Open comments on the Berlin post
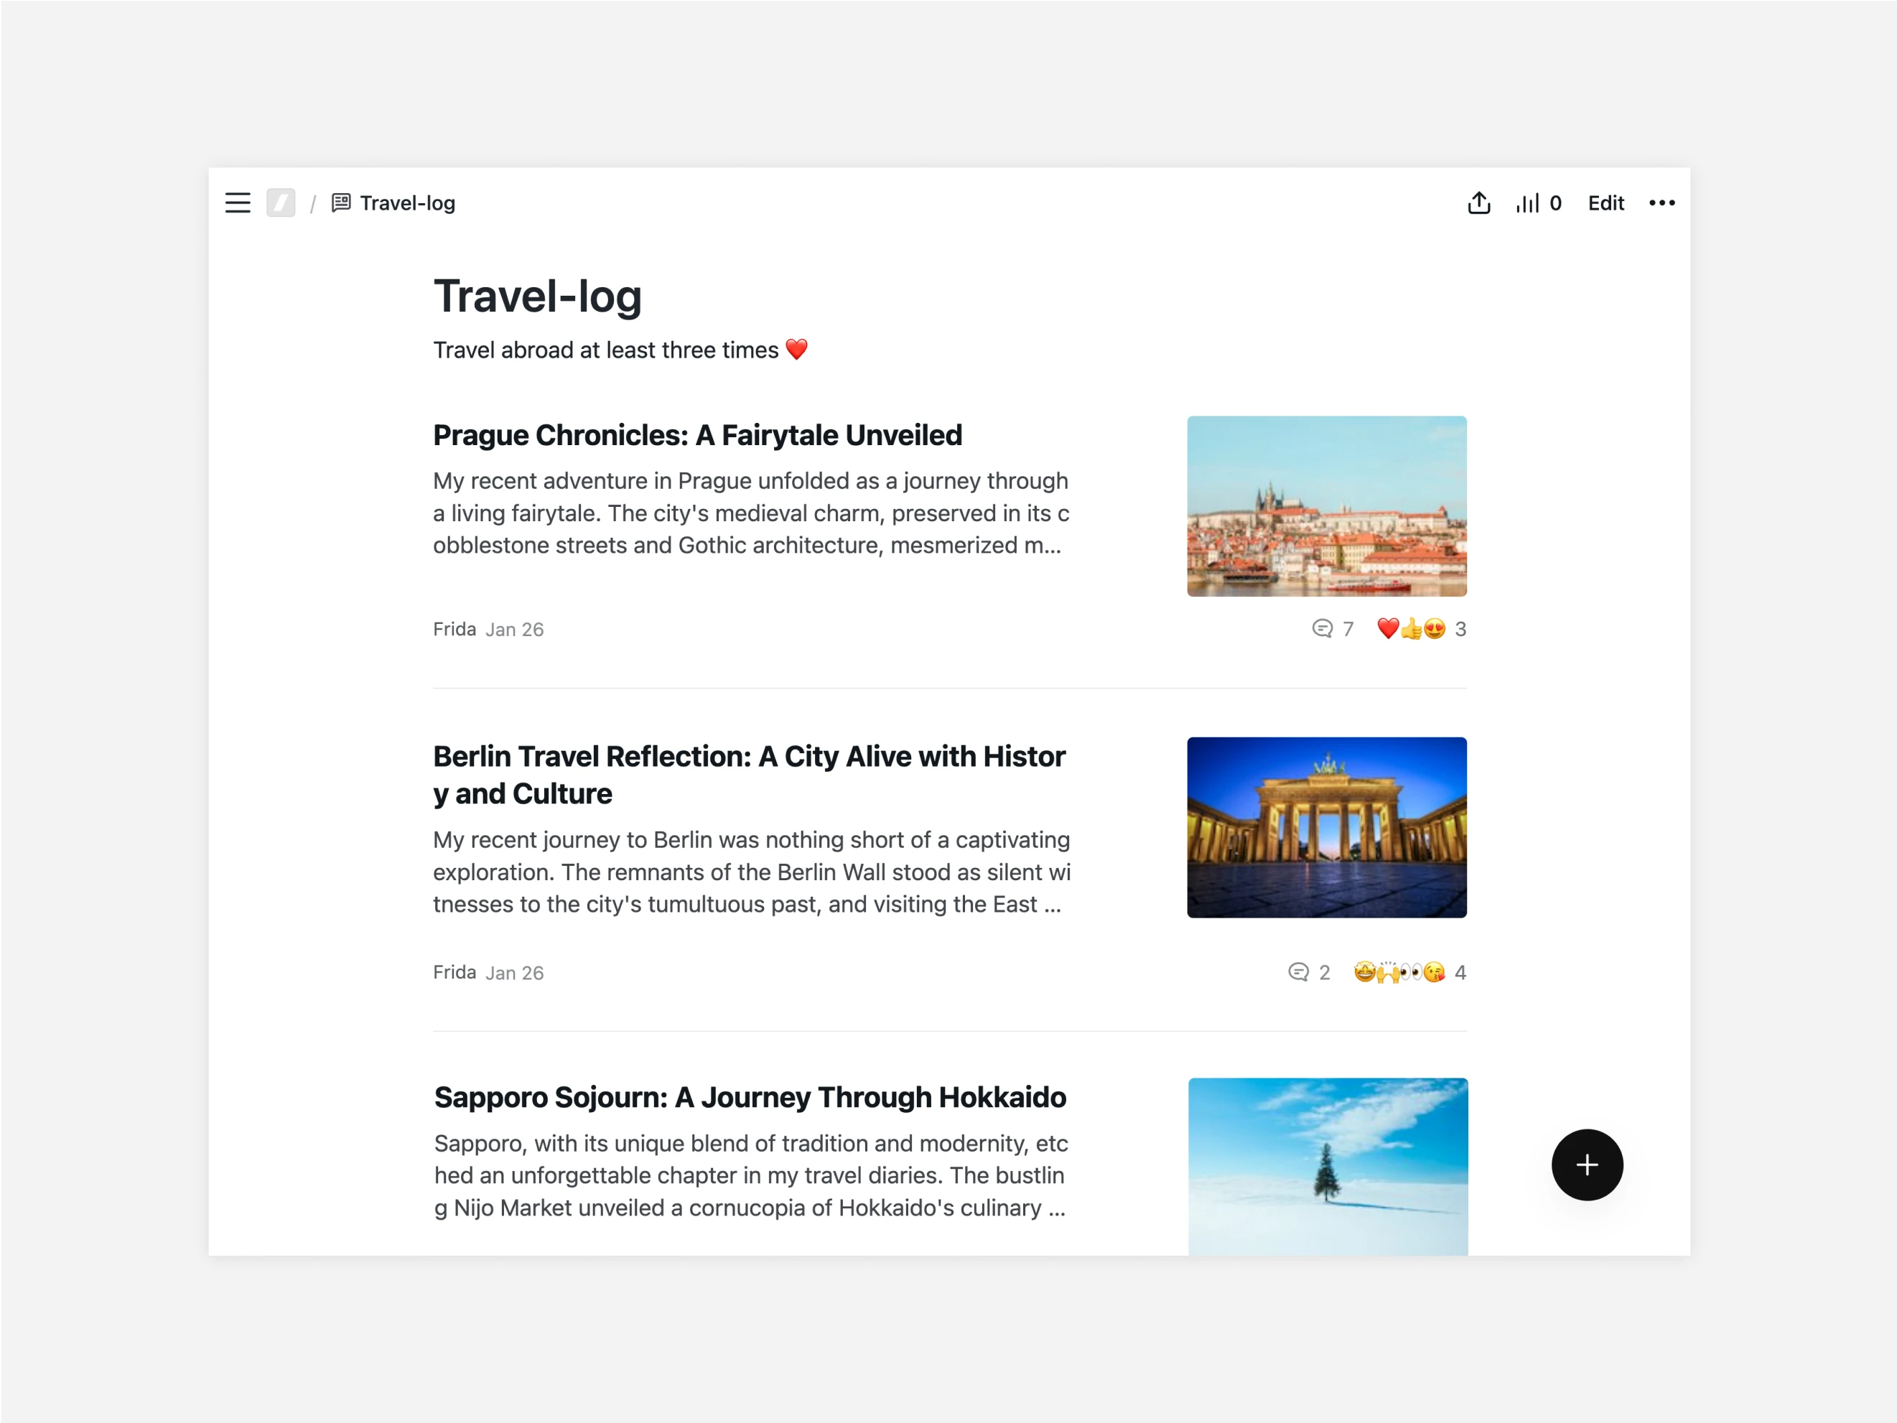The height and width of the screenshot is (1423, 1897). click(x=1309, y=972)
